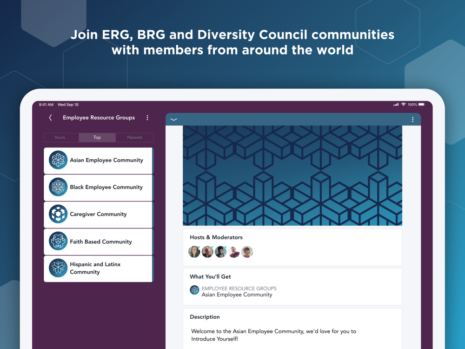Click the Hosts & Moderators heading
The height and width of the screenshot is (349, 465).
(x=216, y=237)
